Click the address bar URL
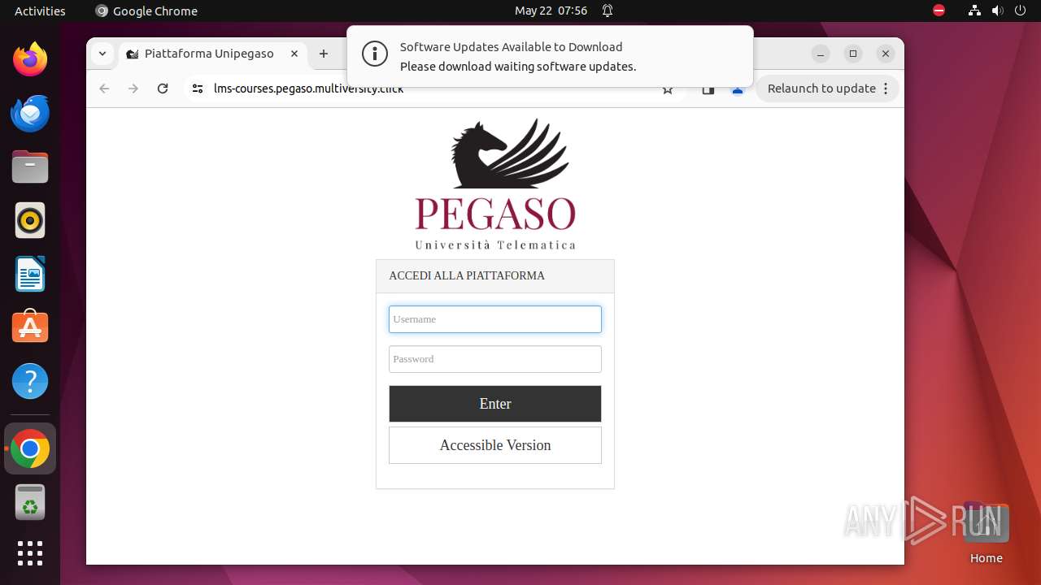The height and width of the screenshot is (585, 1041). 309,89
